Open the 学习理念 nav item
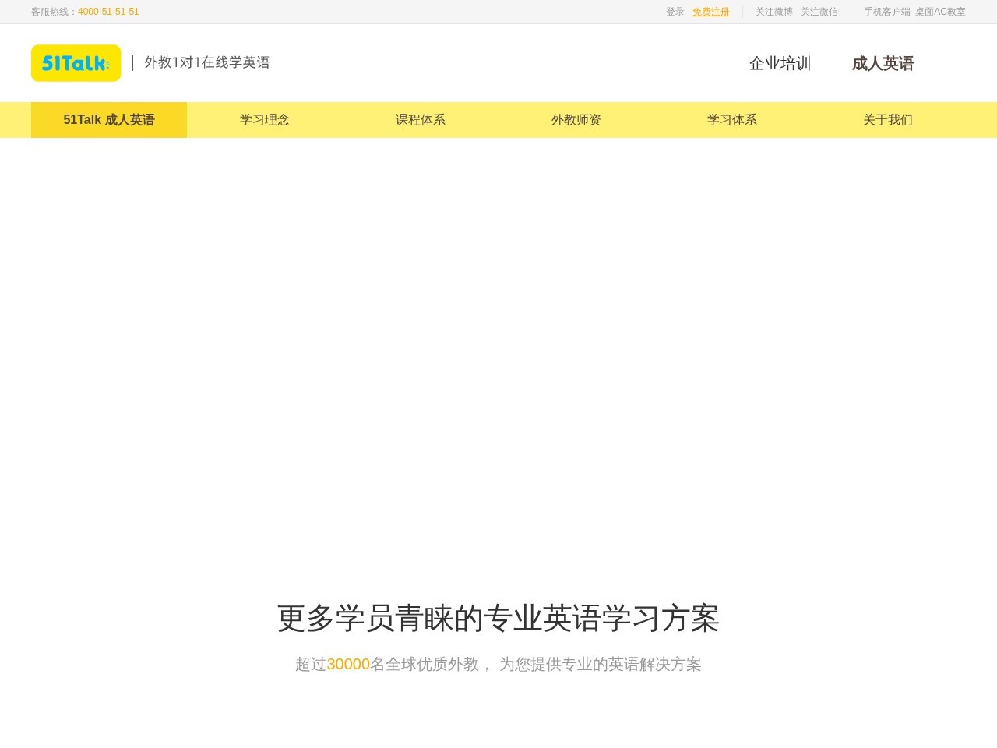This screenshot has height=748, width=997. click(265, 120)
